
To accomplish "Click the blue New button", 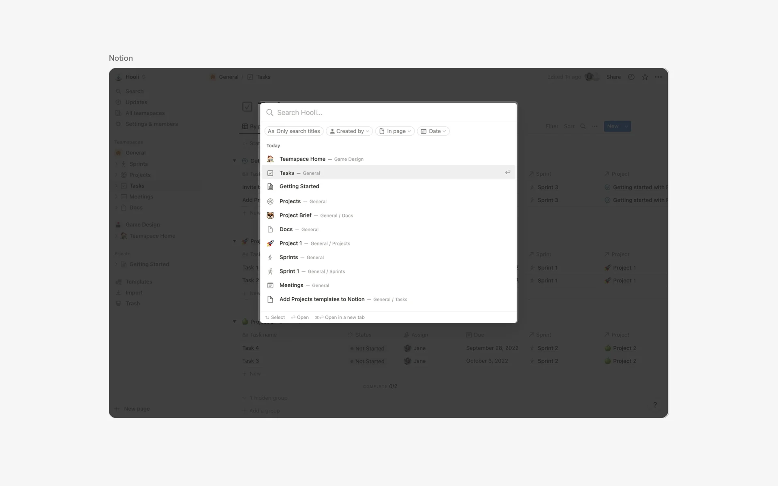I will click(613, 126).
